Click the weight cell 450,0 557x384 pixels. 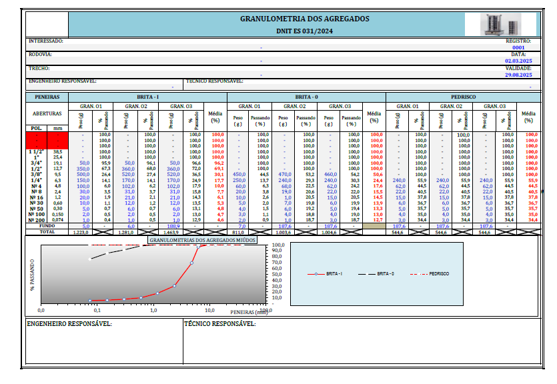click(239, 175)
